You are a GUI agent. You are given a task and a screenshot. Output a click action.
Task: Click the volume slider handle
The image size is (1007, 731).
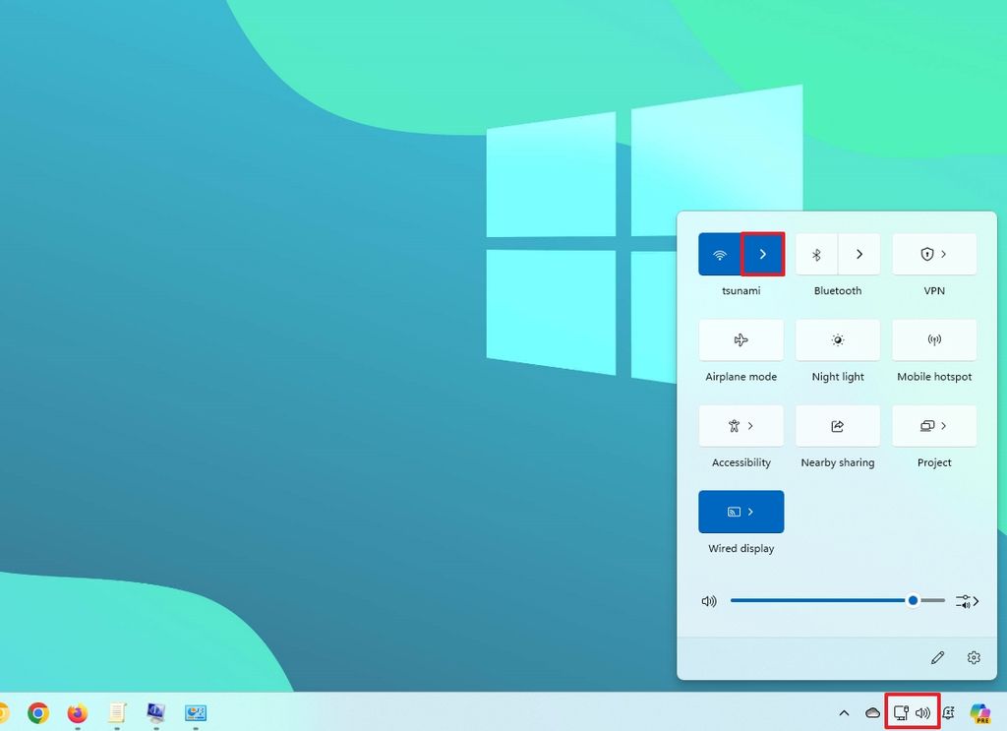pyautogui.click(x=913, y=600)
